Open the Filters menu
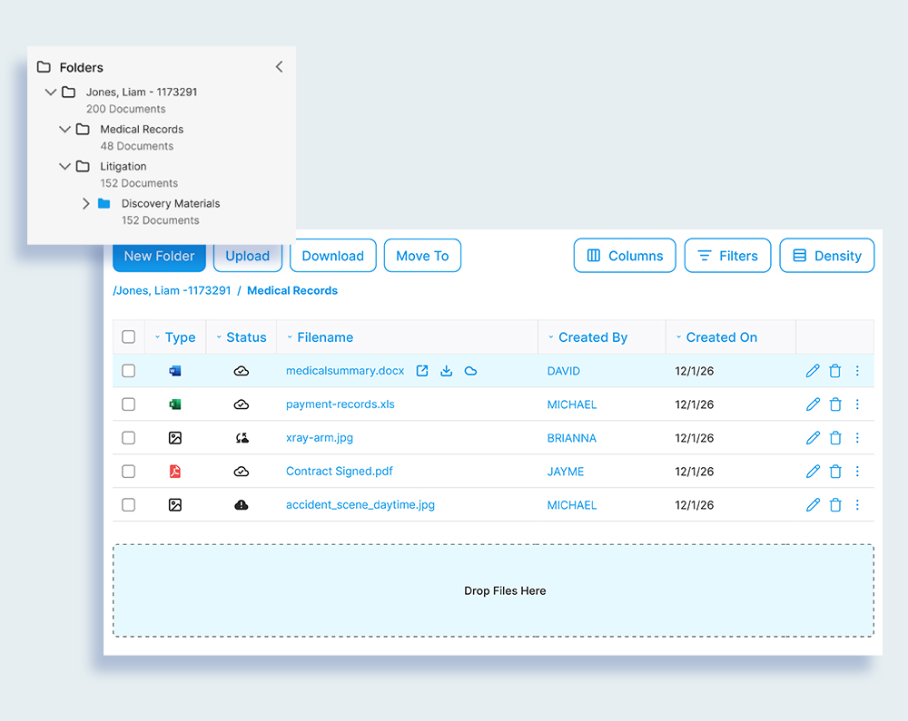908x721 pixels. coord(727,256)
